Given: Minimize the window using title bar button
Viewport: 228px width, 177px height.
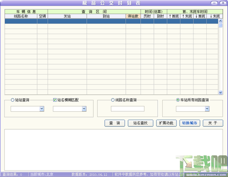Looking at the screenshot, I should [214, 3].
